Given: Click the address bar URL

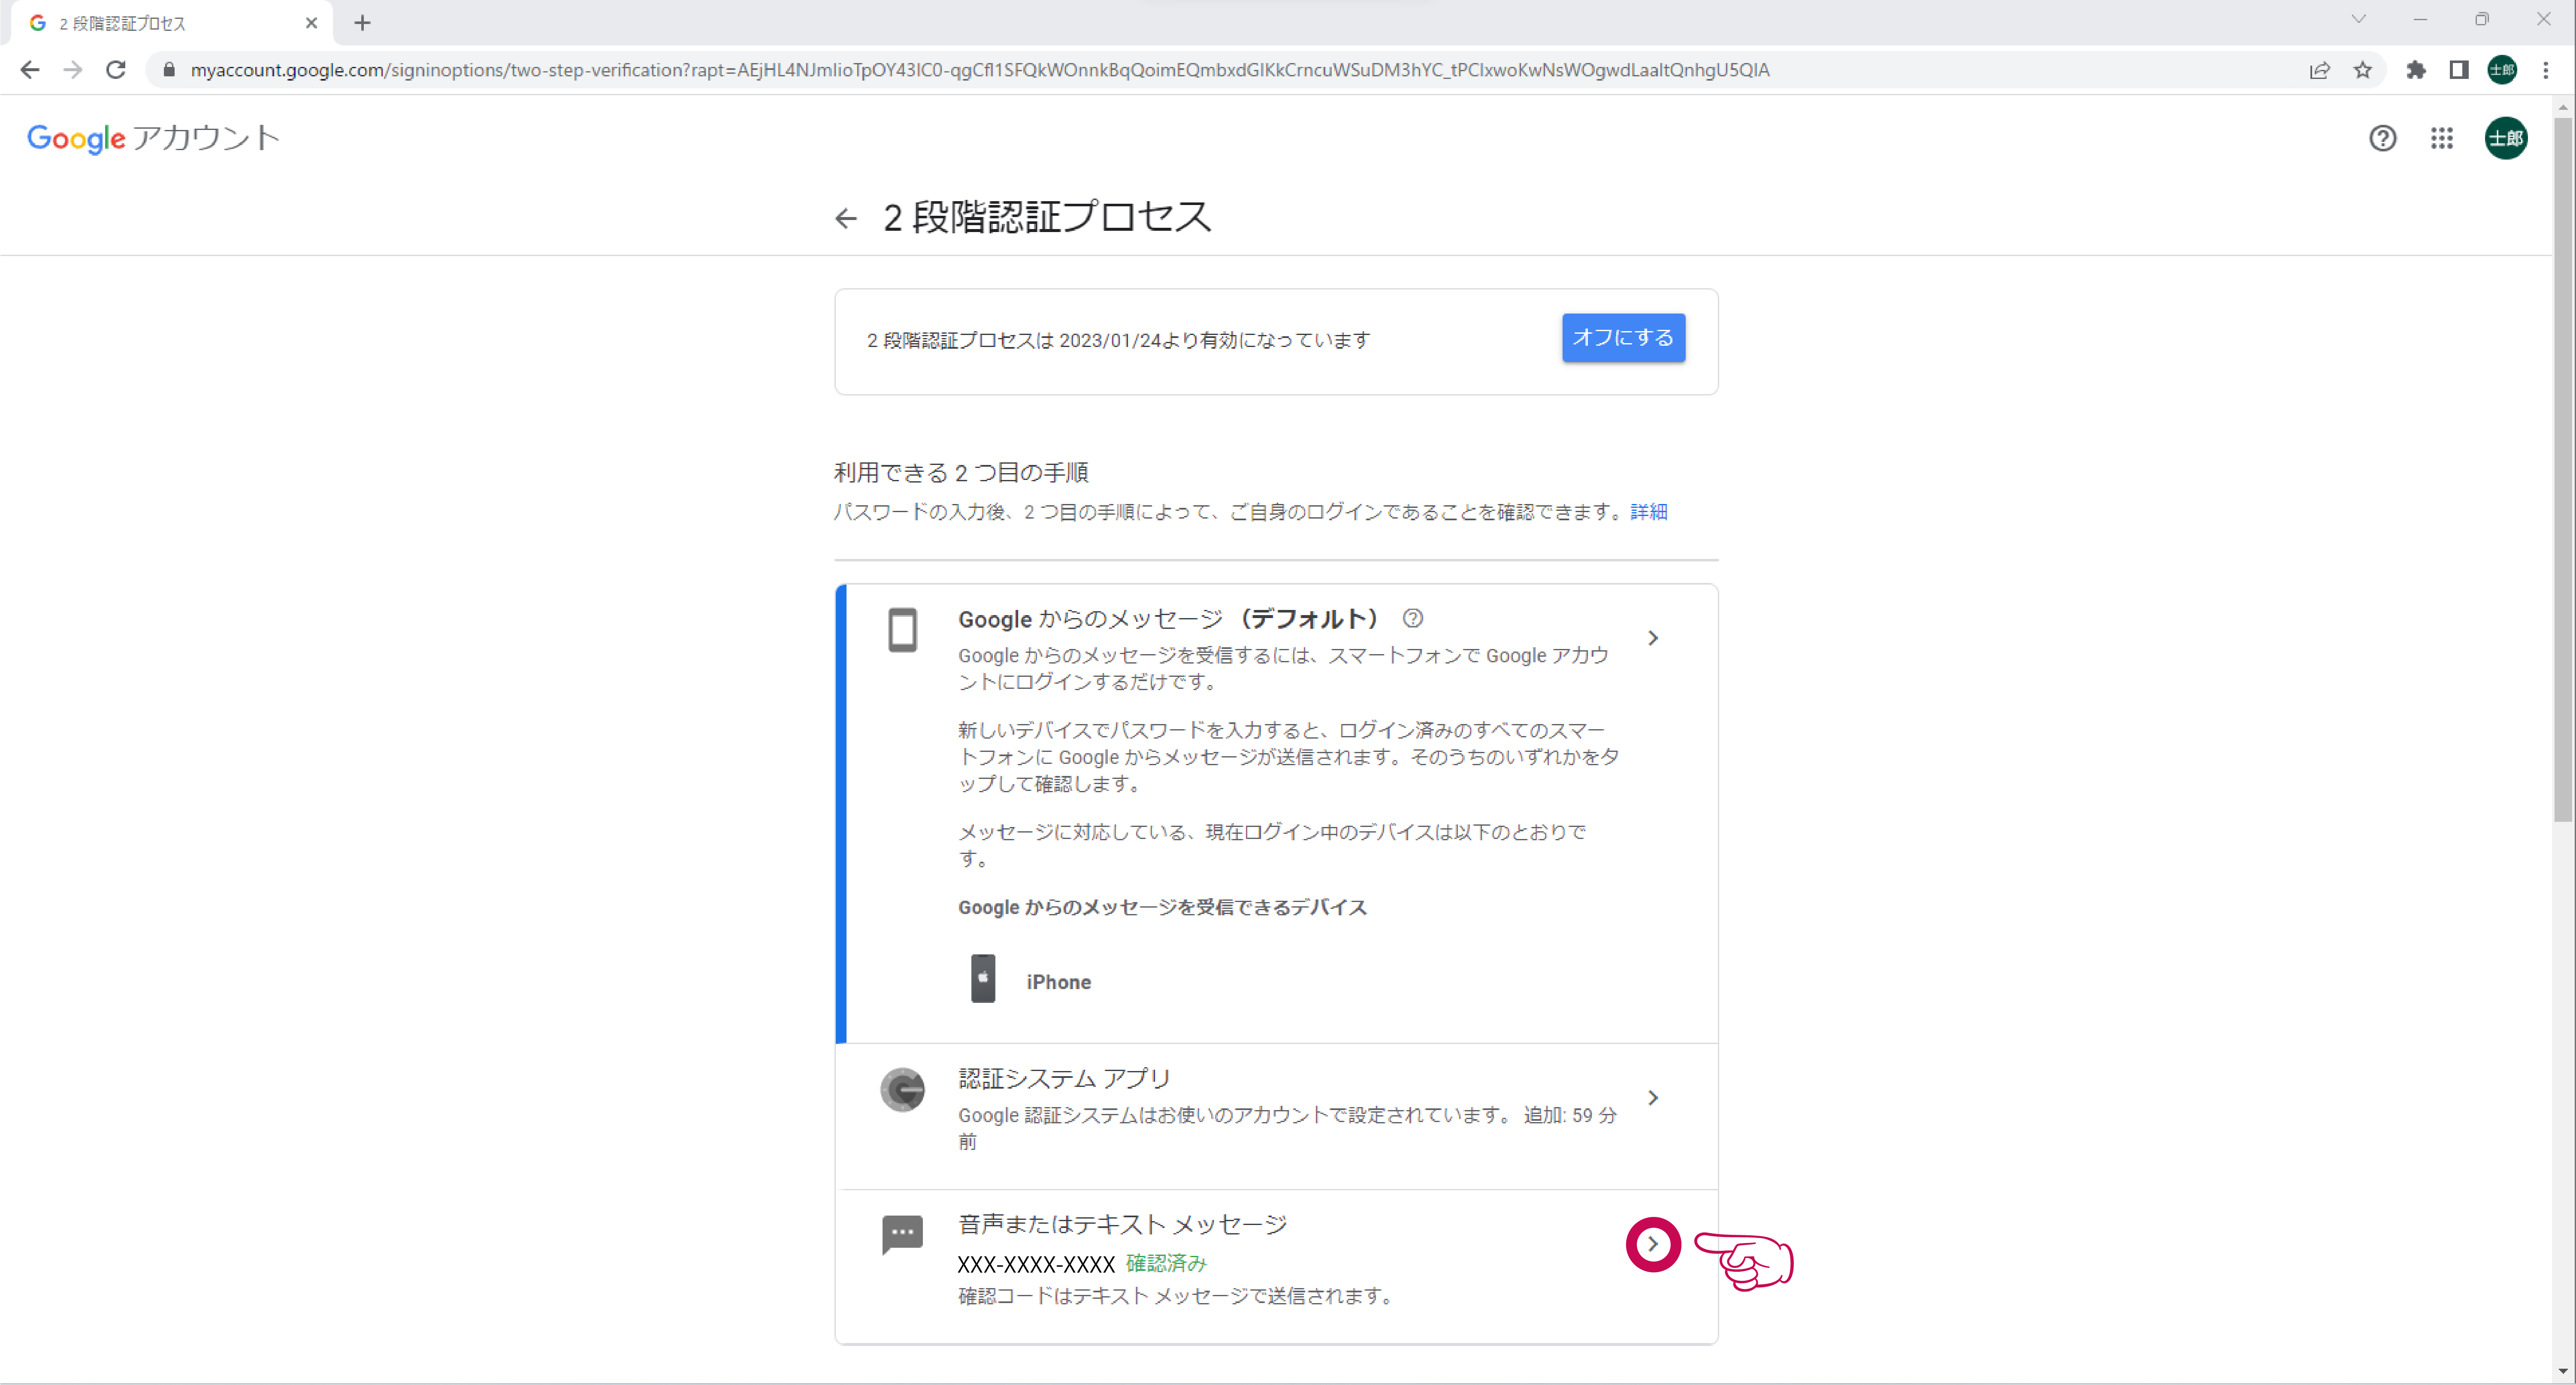Looking at the screenshot, I should click(980, 70).
